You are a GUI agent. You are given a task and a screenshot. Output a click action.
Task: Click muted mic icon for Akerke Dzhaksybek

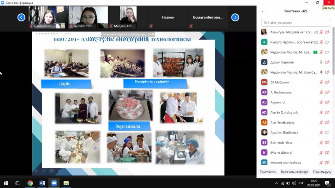point(321,112)
